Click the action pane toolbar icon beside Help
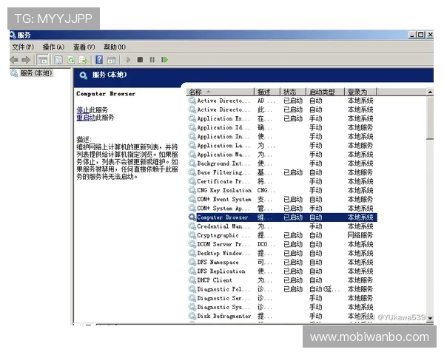This screenshot has width=444, height=355. (112, 60)
